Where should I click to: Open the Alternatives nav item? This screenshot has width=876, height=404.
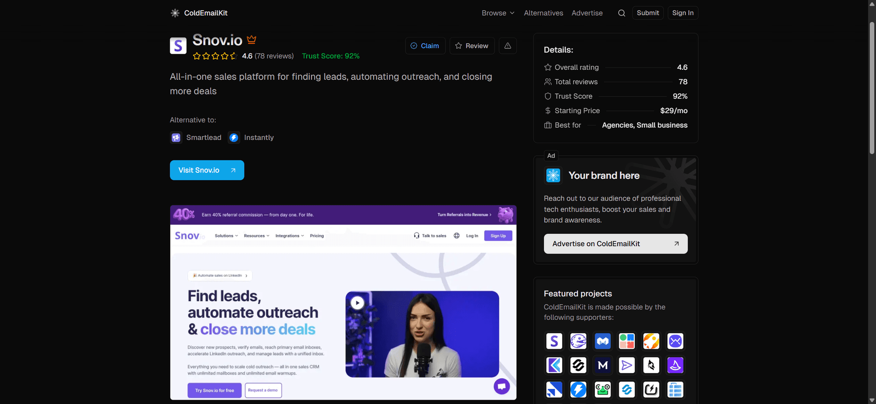click(543, 13)
